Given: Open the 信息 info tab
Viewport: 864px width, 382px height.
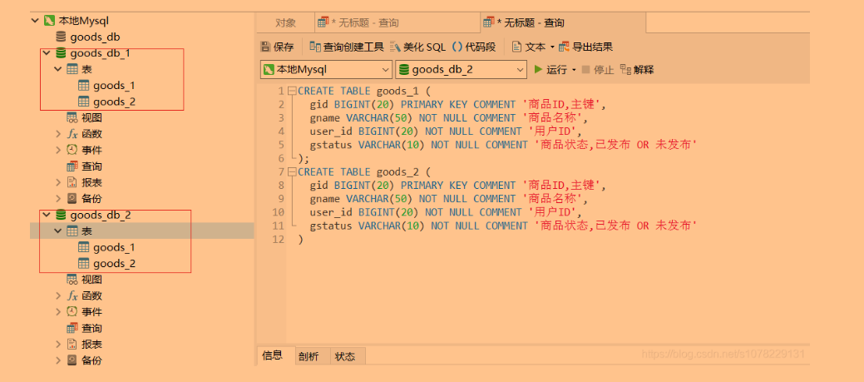Looking at the screenshot, I should click(x=272, y=355).
